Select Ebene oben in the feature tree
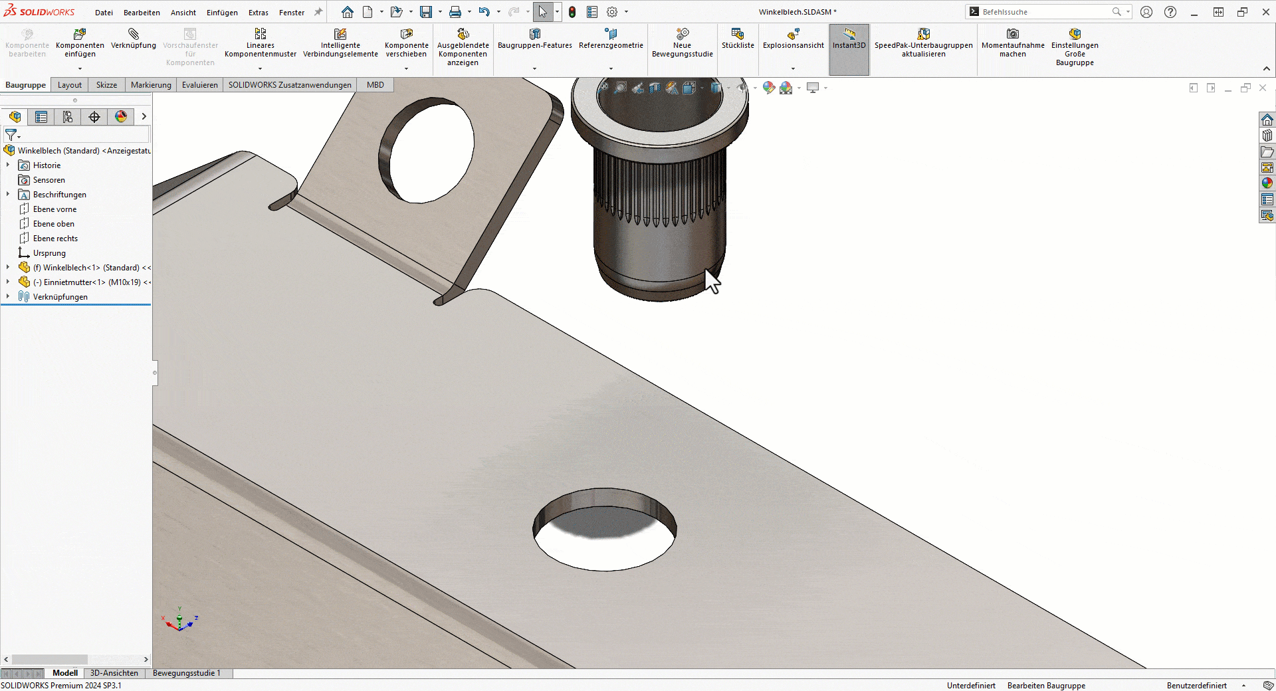The width and height of the screenshot is (1276, 691). [x=53, y=224]
